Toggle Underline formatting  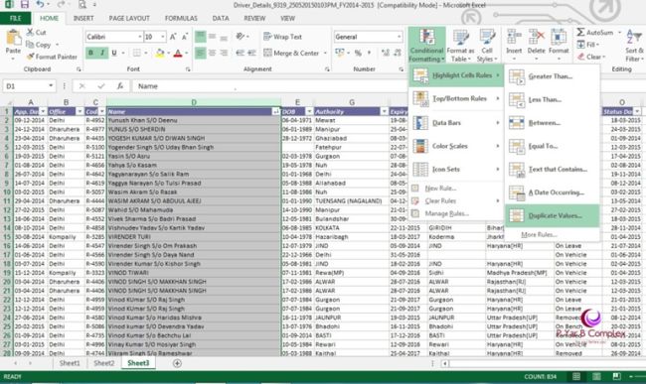(x=114, y=53)
